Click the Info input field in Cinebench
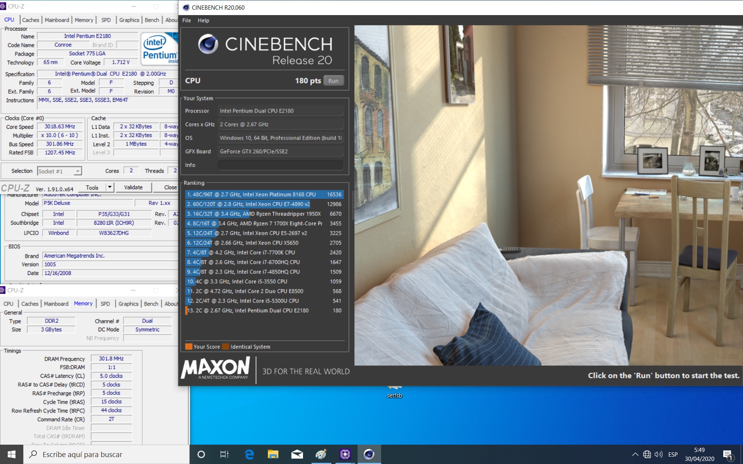The height and width of the screenshot is (464, 743). click(281, 165)
